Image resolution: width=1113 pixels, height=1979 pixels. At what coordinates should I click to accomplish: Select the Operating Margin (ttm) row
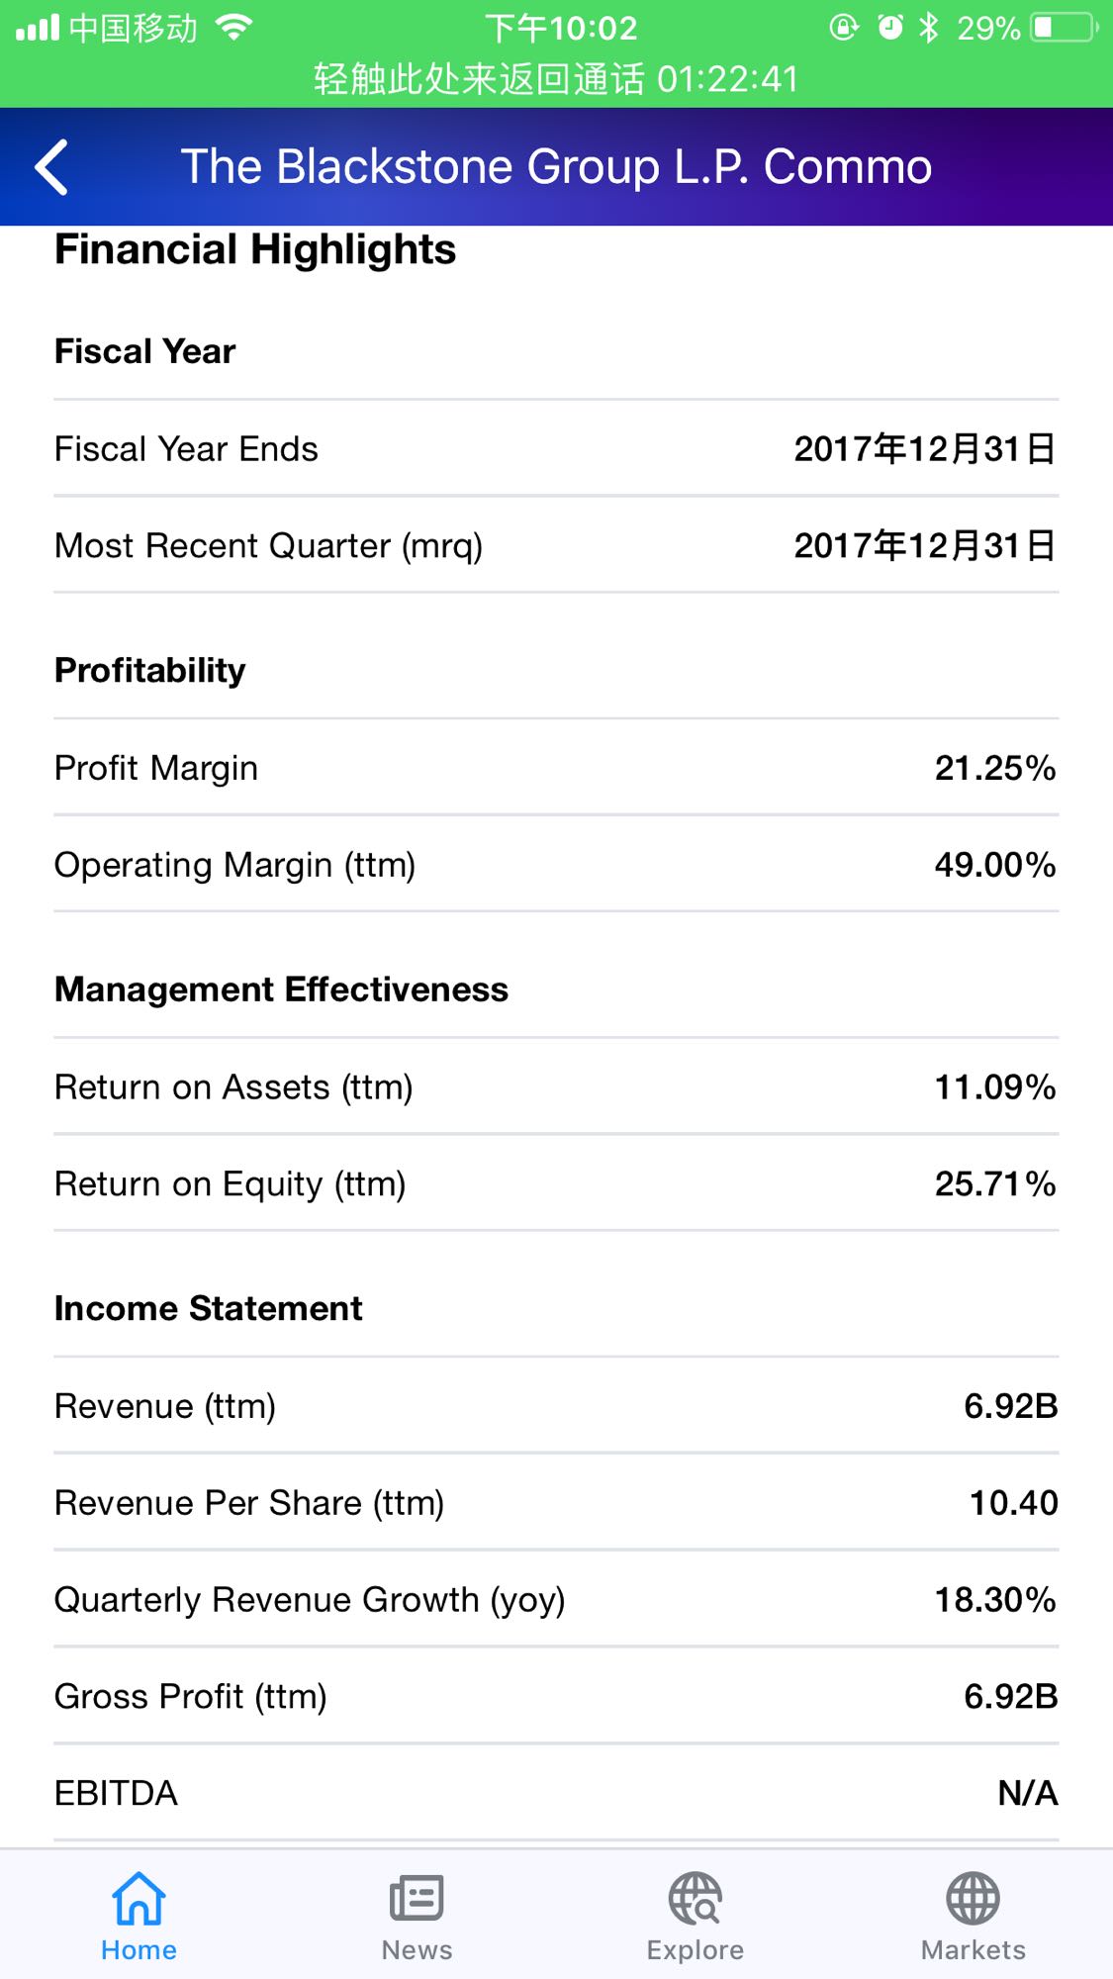556,865
